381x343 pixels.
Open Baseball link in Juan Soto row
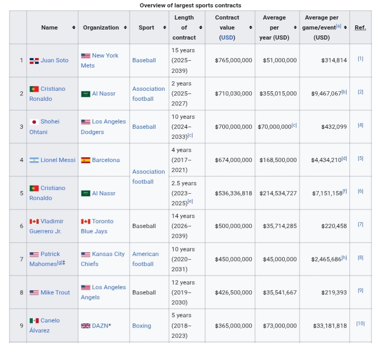[144, 60]
